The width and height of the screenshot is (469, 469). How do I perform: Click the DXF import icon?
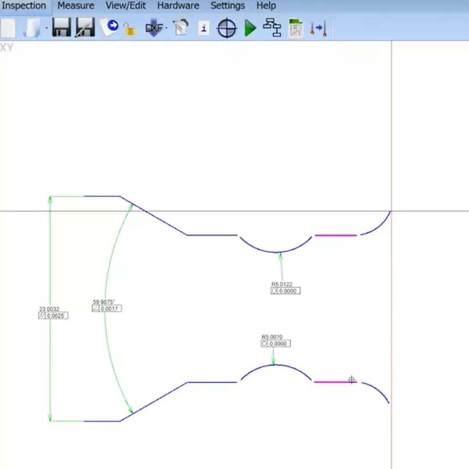coord(153,29)
